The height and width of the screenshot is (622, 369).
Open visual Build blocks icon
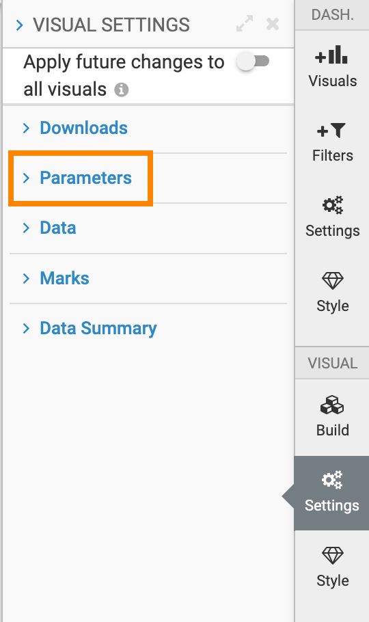tap(332, 405)
